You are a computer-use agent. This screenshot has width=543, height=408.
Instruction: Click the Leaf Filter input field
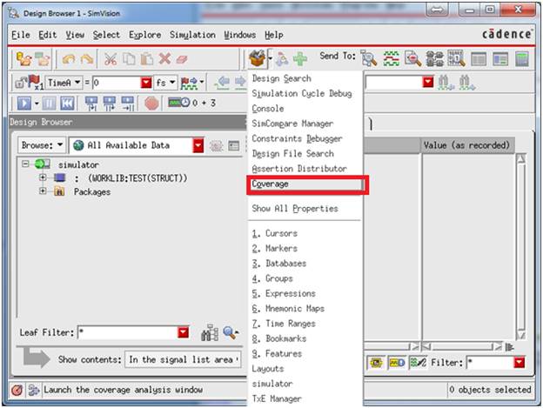point(127,332)
